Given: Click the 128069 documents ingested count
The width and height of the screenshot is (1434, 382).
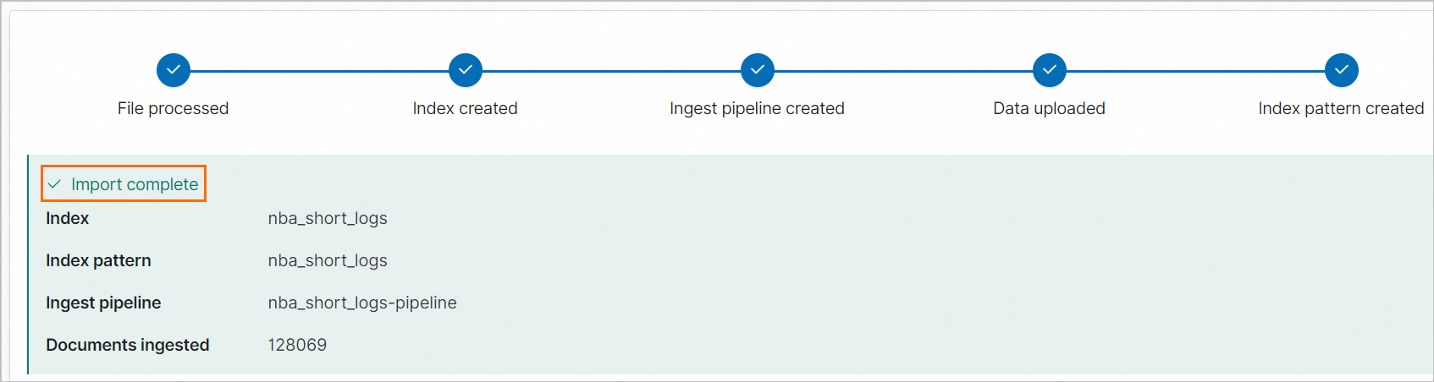Looking at the screenshot, I should 297,345.
